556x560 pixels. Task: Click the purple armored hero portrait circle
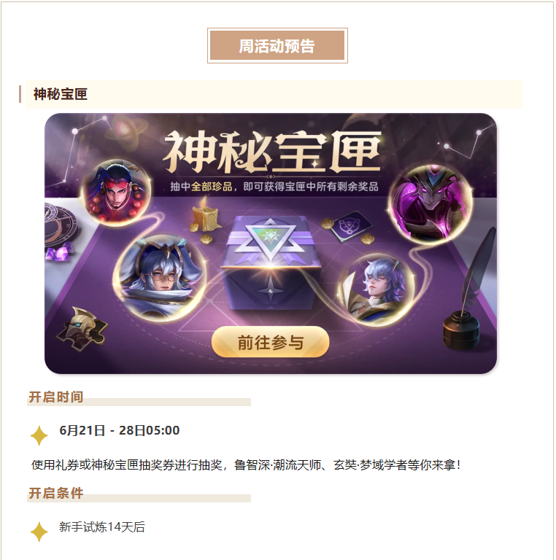pyautogui.click(x=431, y=204)
